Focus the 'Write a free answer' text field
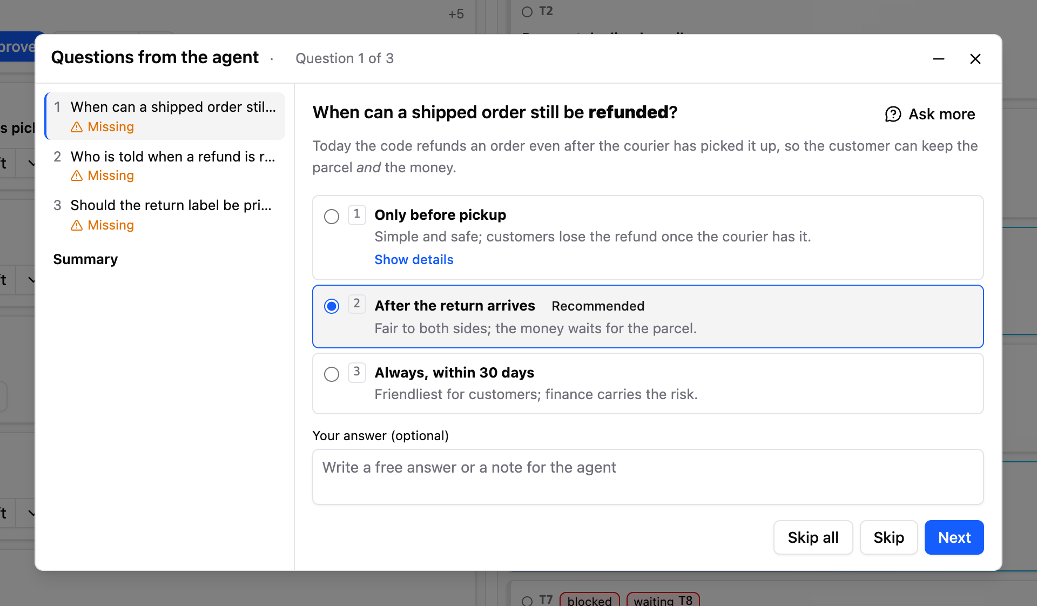Screen dimensions: 1037x606 (648, 477)
